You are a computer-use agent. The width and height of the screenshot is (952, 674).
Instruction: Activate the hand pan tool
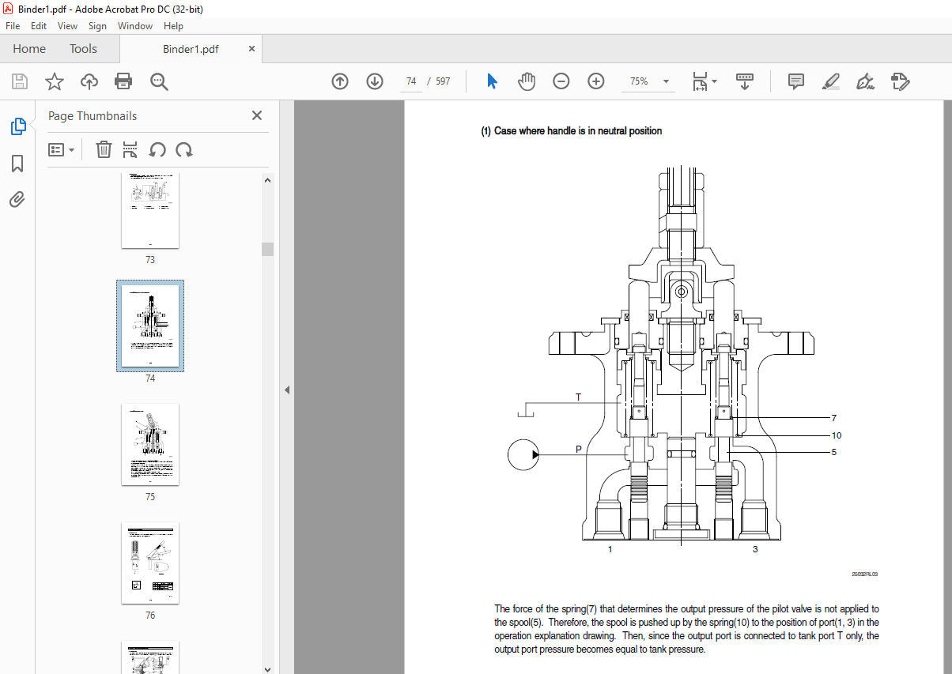527,81
